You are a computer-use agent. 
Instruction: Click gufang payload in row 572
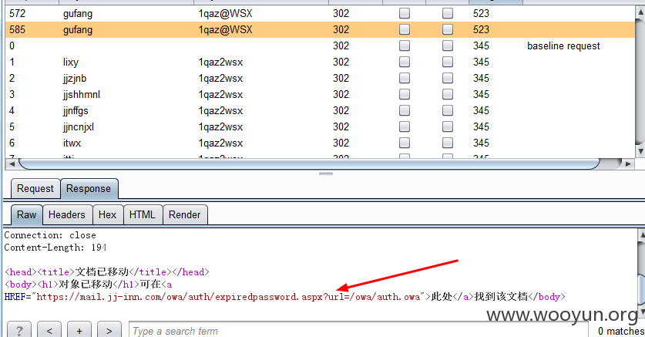(78, 14)
